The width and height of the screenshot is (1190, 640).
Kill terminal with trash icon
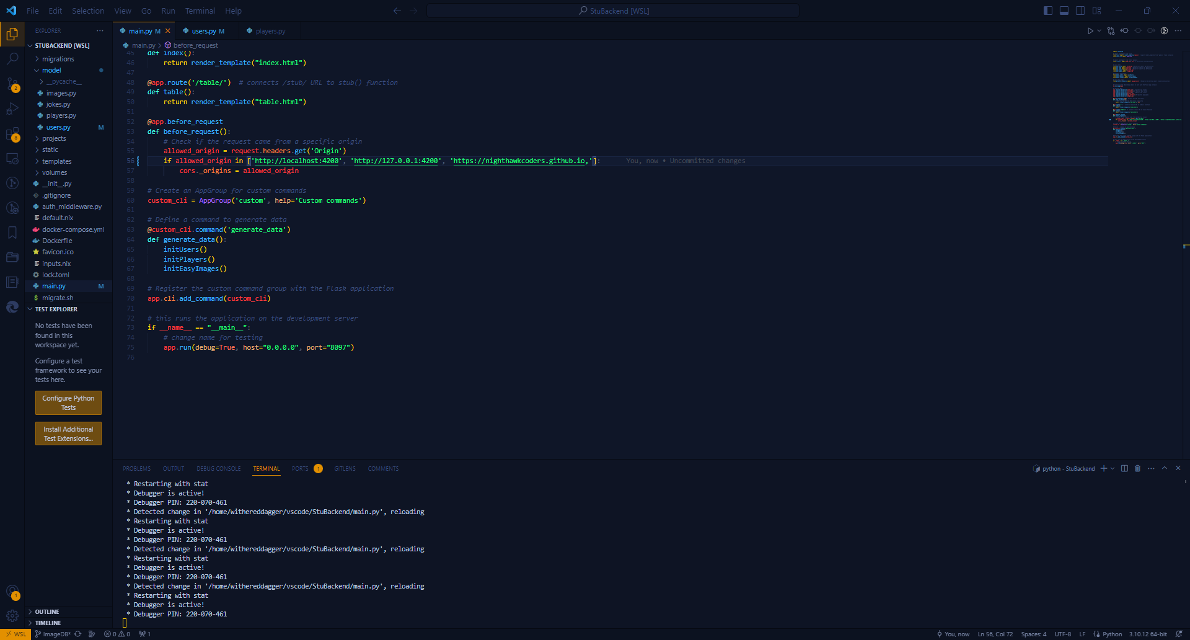(x=1137, y=468)
